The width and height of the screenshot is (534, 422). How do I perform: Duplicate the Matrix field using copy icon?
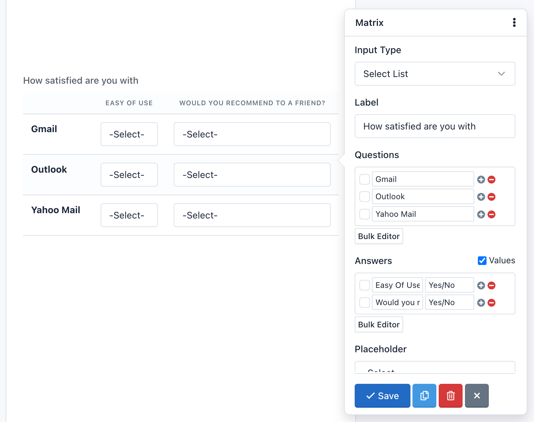click(424, 395)
